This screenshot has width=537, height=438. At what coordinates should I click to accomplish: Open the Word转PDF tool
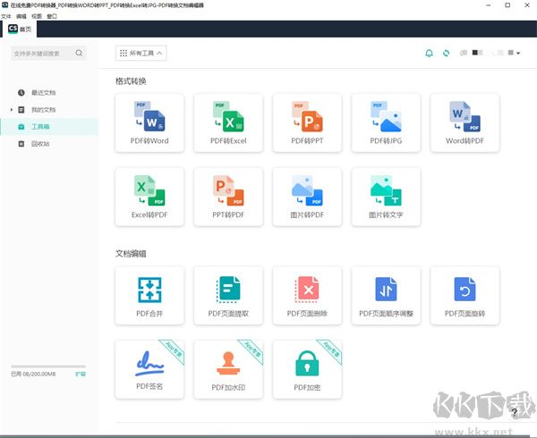click(x=465, y=122)
